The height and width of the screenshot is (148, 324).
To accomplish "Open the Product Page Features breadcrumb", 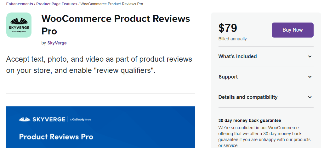I will (x=57, y=4).
